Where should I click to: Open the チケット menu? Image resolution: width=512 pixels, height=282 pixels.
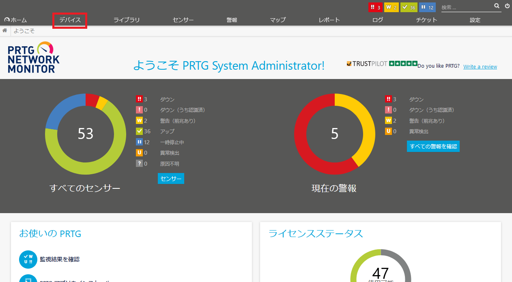pos(426,20)
